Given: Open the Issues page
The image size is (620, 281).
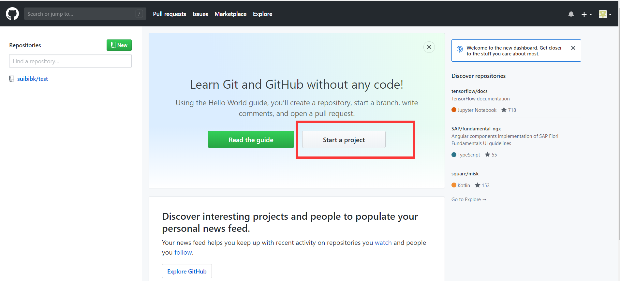Looking at the screenshot, I should click(x=200, y=14).
